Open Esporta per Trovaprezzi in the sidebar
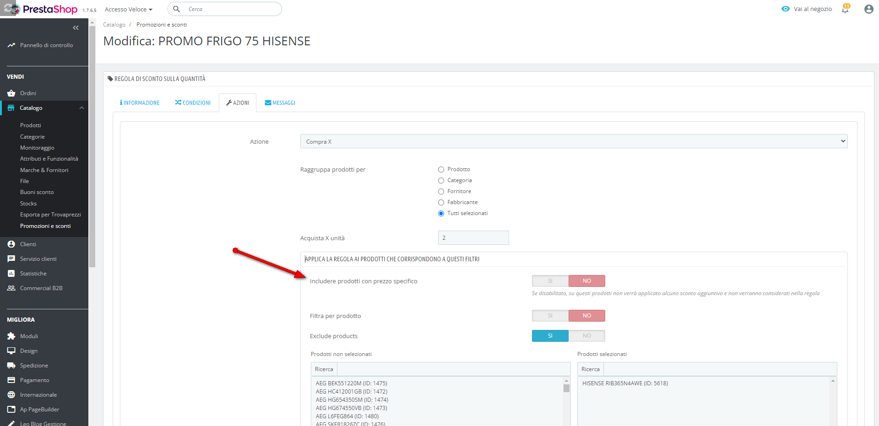Viewport: 879px width, 426px height. pyautogui.click(x=50, y=215)
